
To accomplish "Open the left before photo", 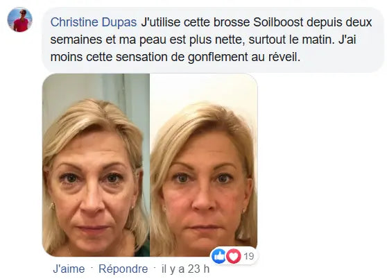I will (x=96, y=165).
